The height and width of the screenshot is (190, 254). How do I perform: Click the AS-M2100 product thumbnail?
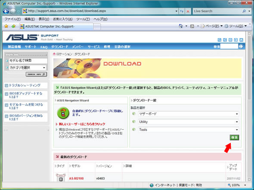(61, 178)
